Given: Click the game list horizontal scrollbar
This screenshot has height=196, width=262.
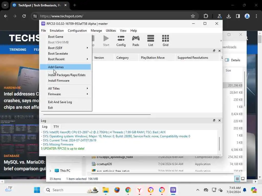Looking at the screenshot, I should (97, 115).
